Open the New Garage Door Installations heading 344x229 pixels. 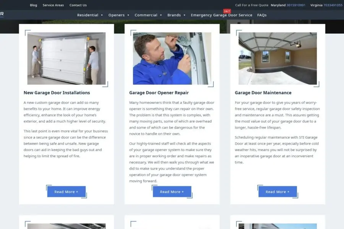pyautogui.click(x=57, y=93)
